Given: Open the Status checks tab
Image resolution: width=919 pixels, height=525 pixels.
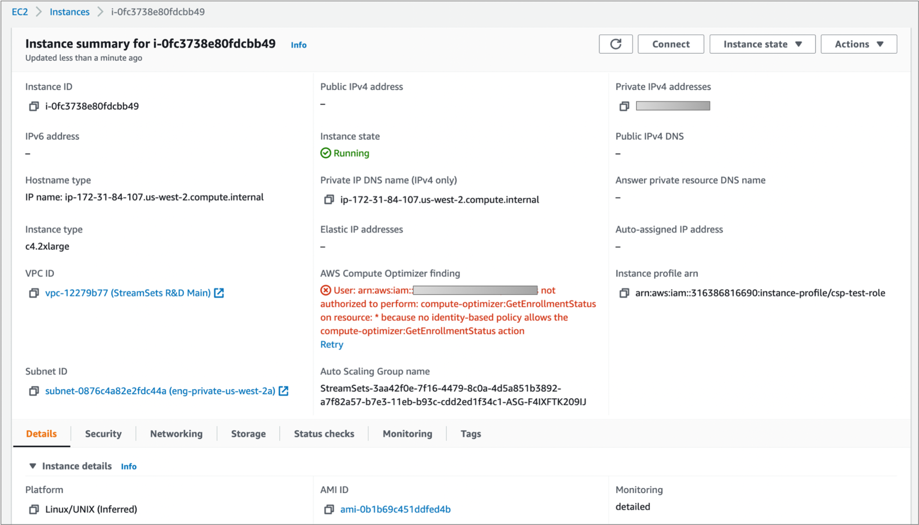Looking at the screenshot, I should pos(324,434).
